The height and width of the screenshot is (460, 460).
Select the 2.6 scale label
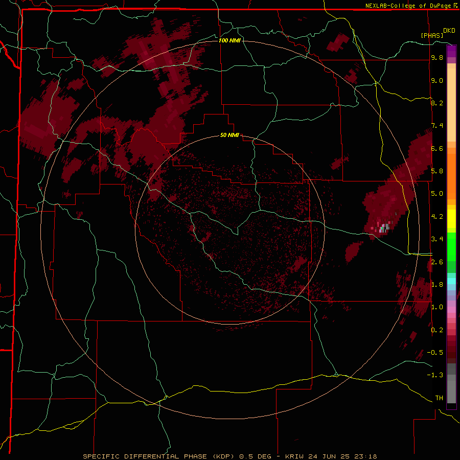(x=437, y=262)
